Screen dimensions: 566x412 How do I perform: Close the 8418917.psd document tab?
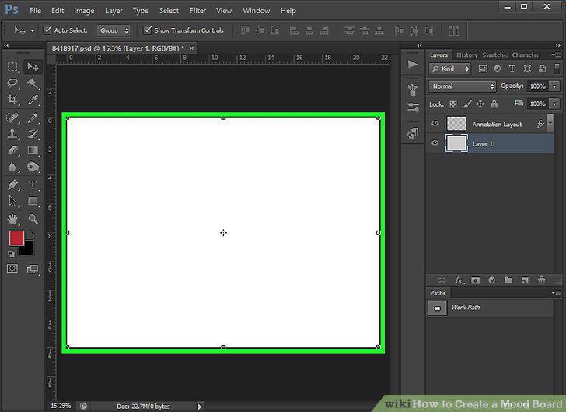[x=192, y=48]
